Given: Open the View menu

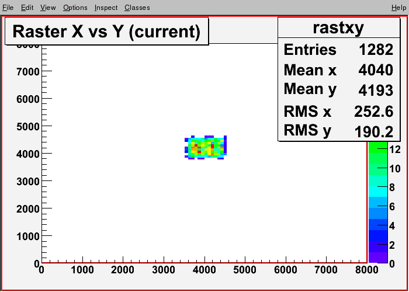Looking at the screenshot, I should [x=48, y=8].
